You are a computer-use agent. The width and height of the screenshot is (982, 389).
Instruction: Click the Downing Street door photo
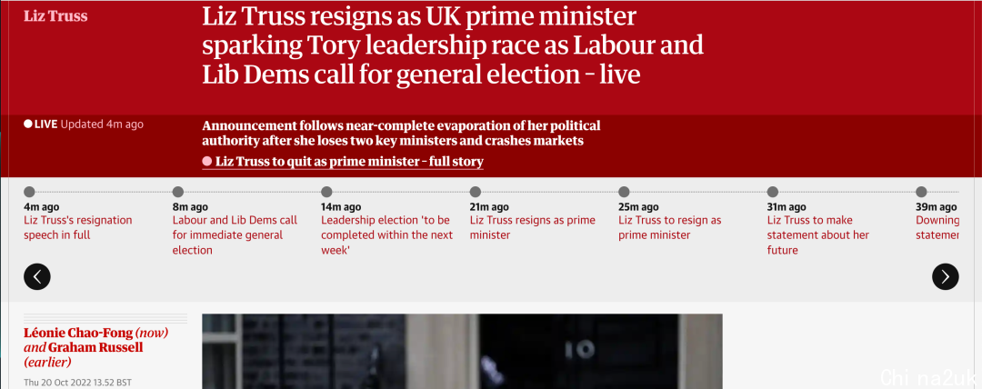click(462, 352)
